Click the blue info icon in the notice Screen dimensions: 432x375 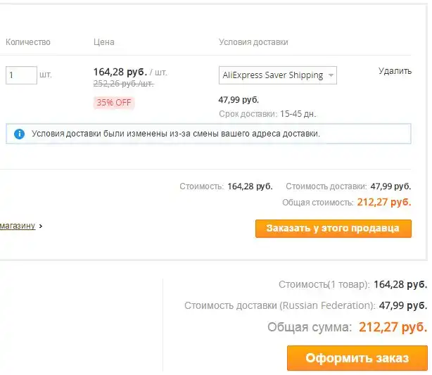19,133
